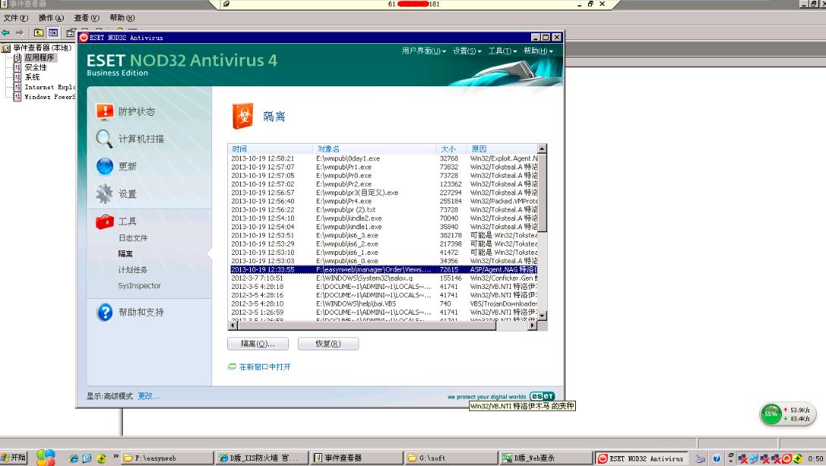
Task: Sort quarantine list by 时间 column
Action: 271,149
